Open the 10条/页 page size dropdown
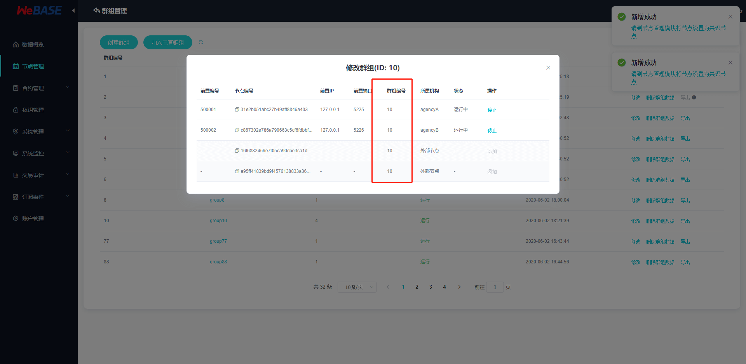 coord(357,287)
